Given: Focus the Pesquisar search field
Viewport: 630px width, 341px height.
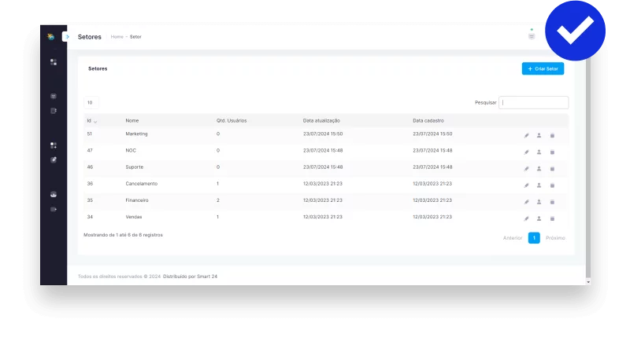Looking at the screenshot, I should click(534, 103).
